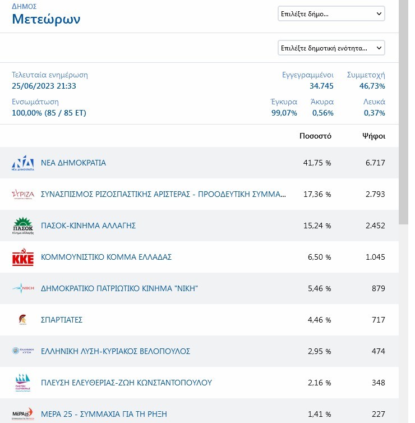
Task: Click the Ποσοστό column header
Action: [315, 136]
